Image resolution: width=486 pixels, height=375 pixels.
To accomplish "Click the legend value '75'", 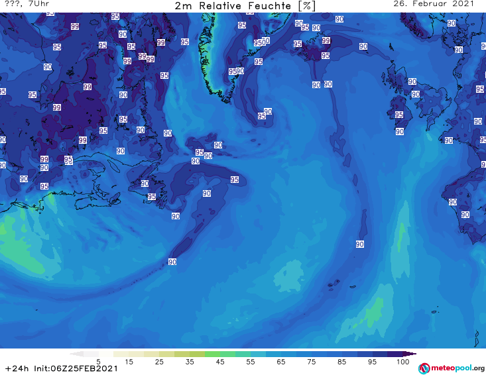I will [x=311, y=362].
